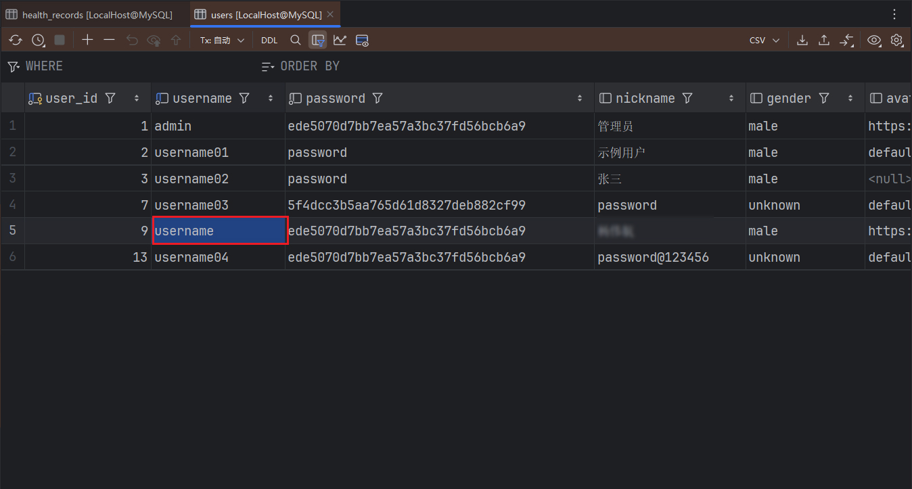Select the username02 cell

pos(218,179)
